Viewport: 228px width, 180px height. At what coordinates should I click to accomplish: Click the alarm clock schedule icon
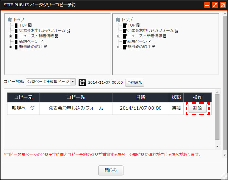click(82, 83)
